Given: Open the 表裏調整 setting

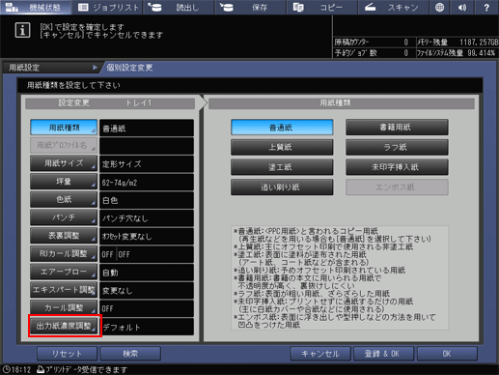Looking at the screenshot, I should [64, 236].
